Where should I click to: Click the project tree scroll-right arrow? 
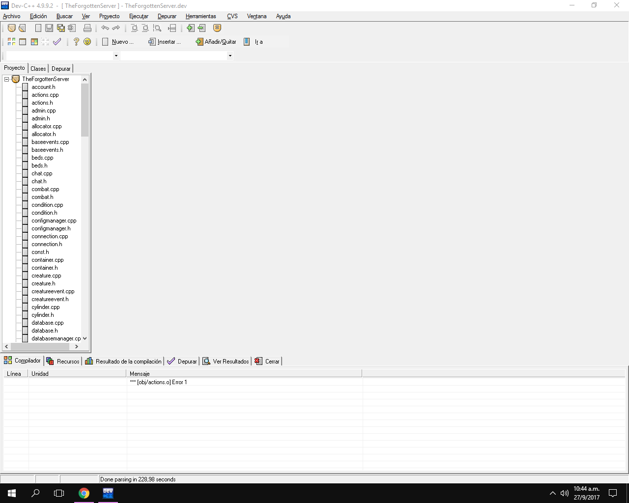pos(77,346)
